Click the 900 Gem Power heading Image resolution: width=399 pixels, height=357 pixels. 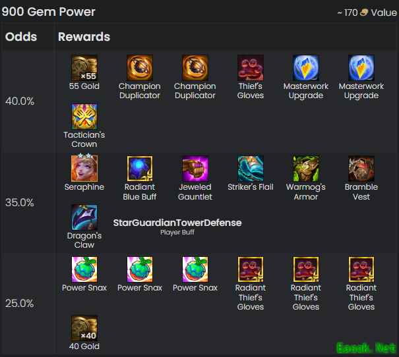48,12
